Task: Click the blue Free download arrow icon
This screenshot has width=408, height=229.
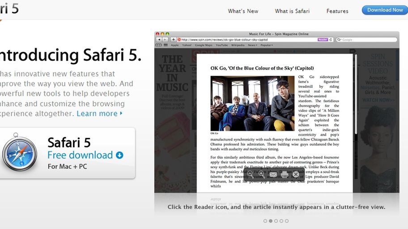Action: pos(119,155)
